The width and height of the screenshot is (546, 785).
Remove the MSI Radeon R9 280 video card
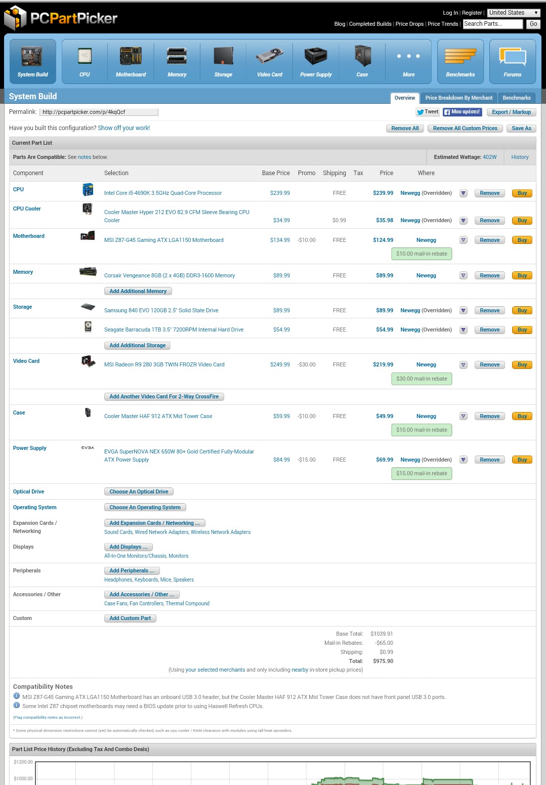click(489, 365)
